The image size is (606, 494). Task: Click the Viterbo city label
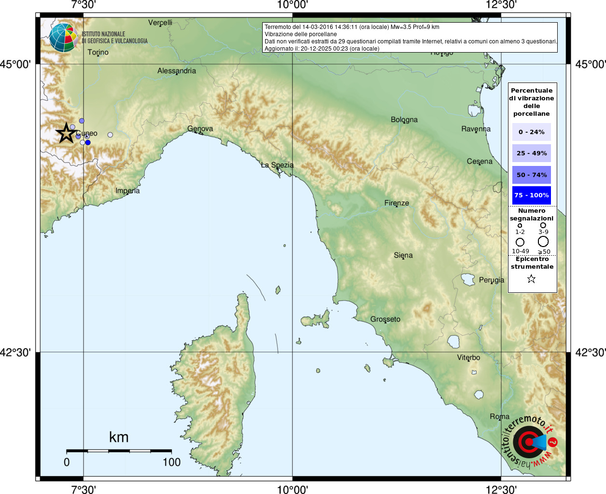[468, 357]
